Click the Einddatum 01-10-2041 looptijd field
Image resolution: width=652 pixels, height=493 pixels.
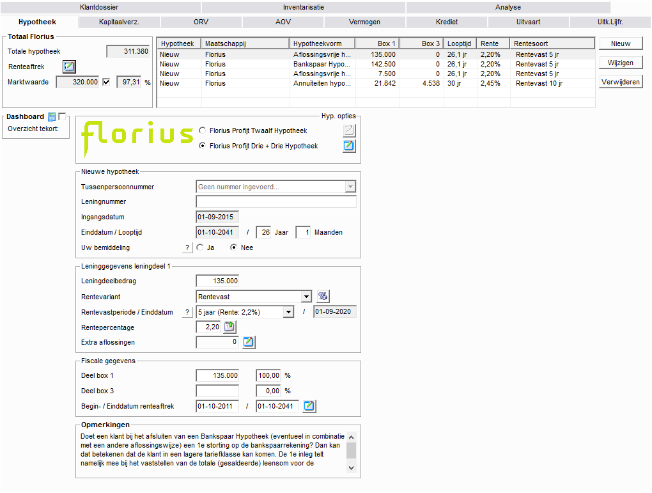(x=217, y=232)
